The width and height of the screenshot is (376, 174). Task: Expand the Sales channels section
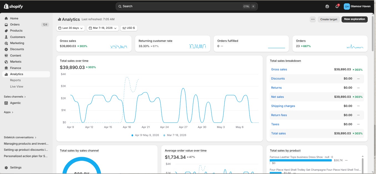click(15, 97)
